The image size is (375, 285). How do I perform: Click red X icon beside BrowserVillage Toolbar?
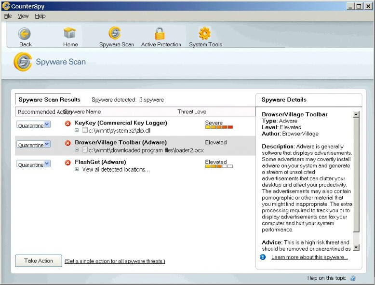coord(68,143)
